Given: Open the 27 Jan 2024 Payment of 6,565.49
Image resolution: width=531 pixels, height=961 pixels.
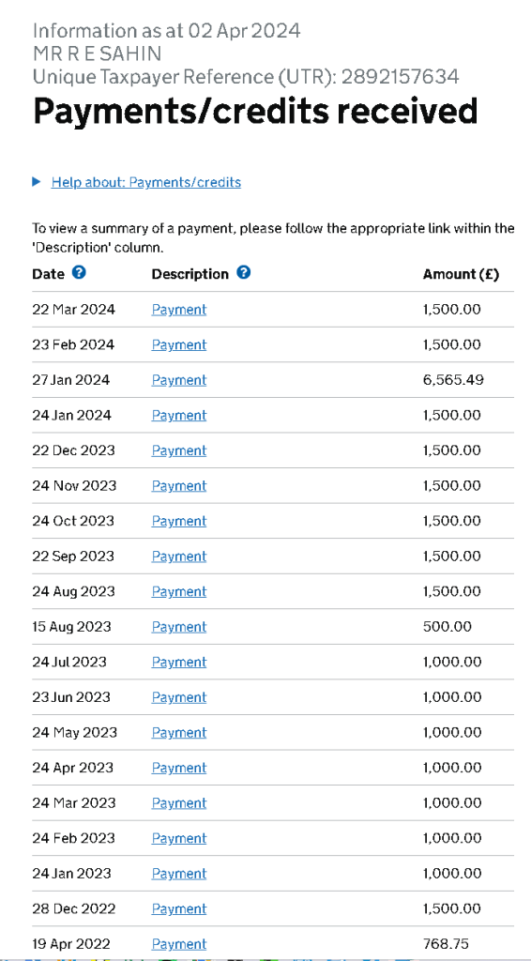Looking at the screenshot, I should pyautogui.click(x=179, y=380).
